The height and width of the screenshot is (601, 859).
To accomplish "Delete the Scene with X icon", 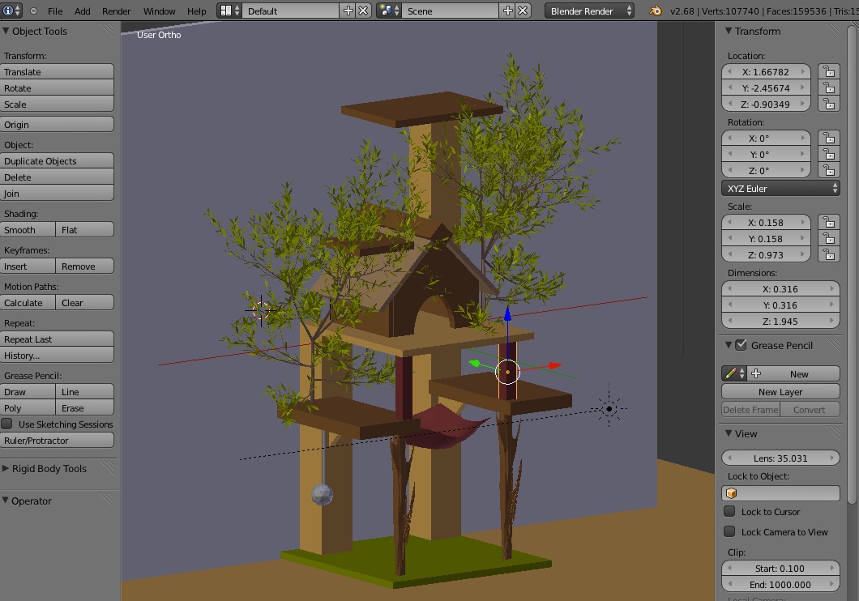I will coord(524,11).
